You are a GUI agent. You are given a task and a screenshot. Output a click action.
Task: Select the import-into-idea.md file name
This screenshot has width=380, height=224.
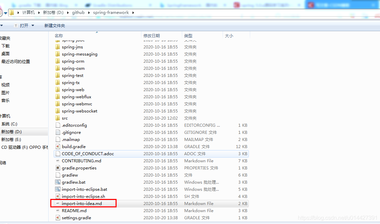coord(82,203)
